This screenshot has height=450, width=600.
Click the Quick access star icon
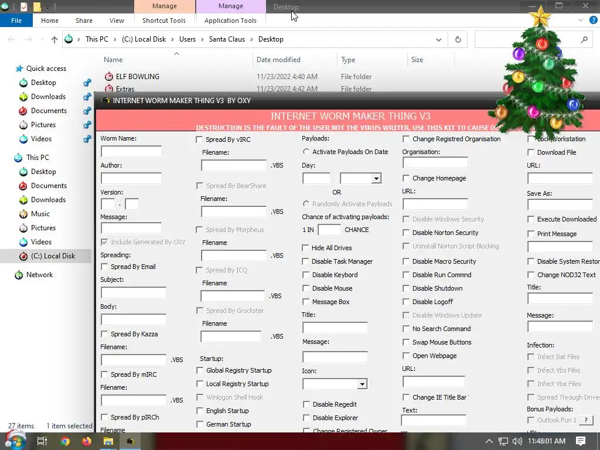point(19,69)
